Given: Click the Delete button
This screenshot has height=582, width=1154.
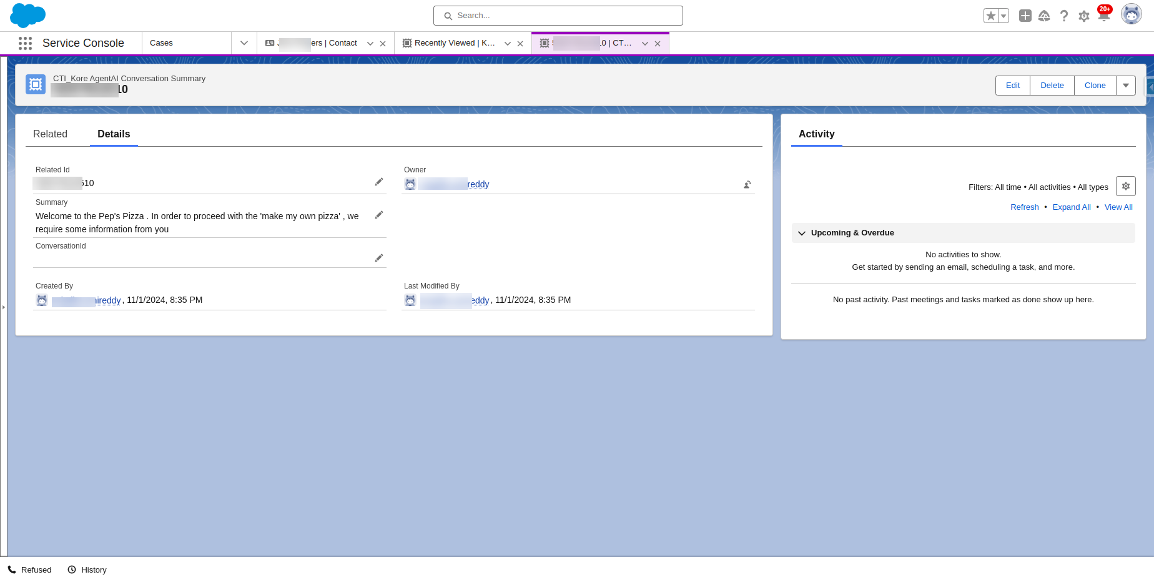Looking at the screenshot, I should pyautogui.click(x=1052, y=86).
